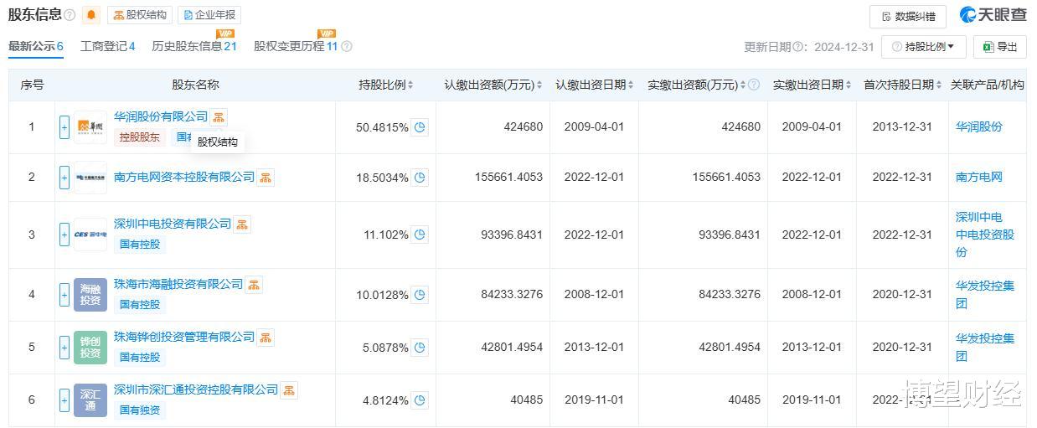Click the 导出 export button
The image size is (1037, 428).
click(999, 47)
